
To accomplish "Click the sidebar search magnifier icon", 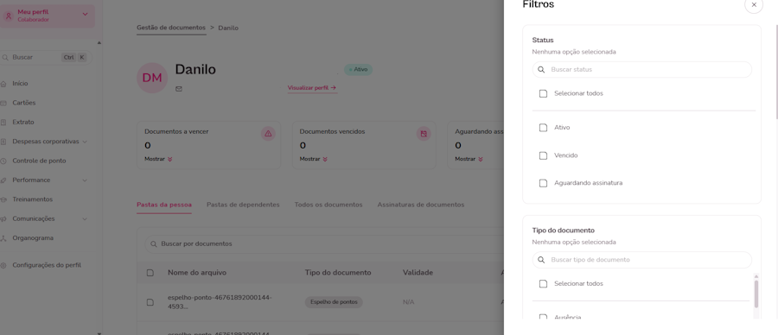I will point(4,58).
